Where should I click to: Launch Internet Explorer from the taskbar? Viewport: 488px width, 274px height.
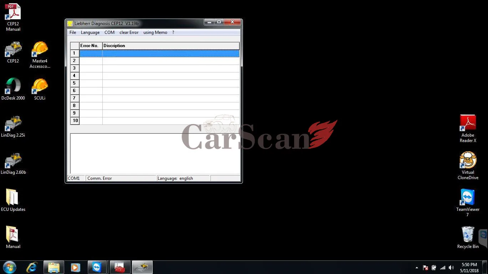tap(32, 267)
